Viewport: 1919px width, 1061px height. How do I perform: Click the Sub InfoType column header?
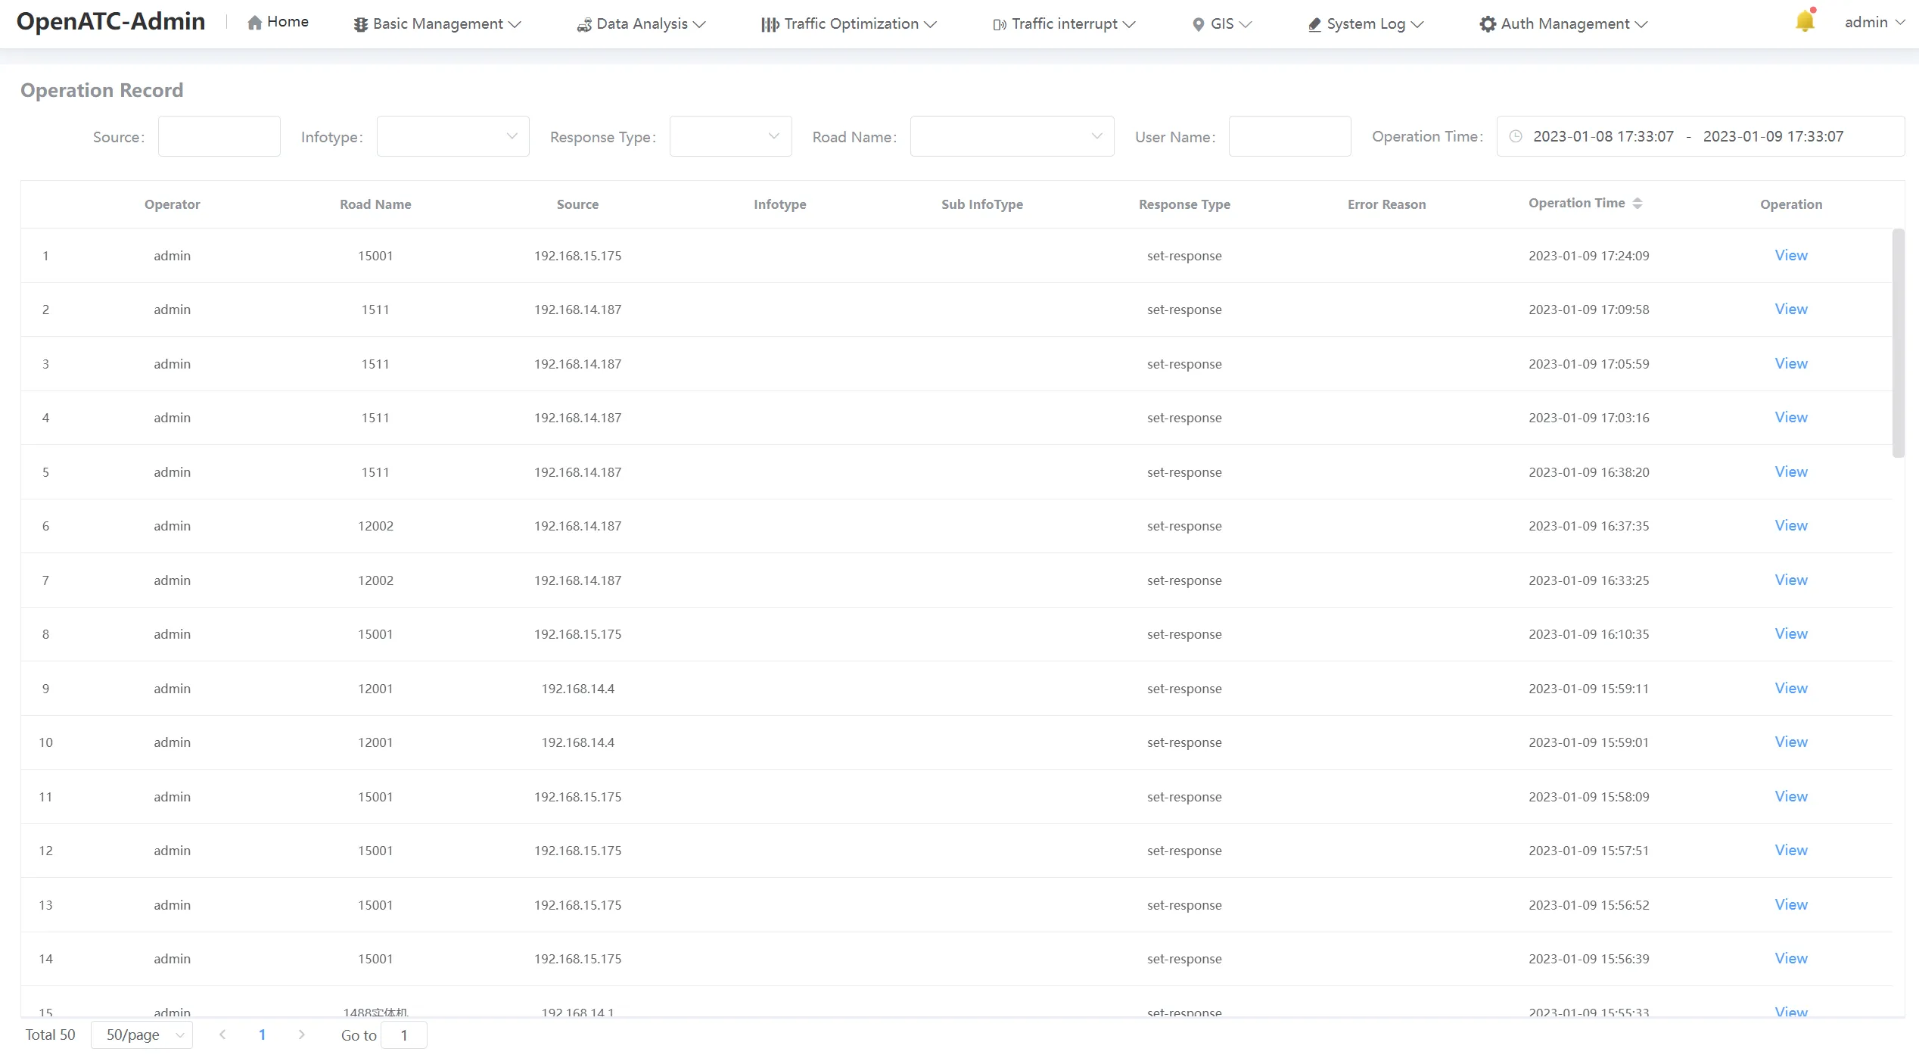point(981,204)
